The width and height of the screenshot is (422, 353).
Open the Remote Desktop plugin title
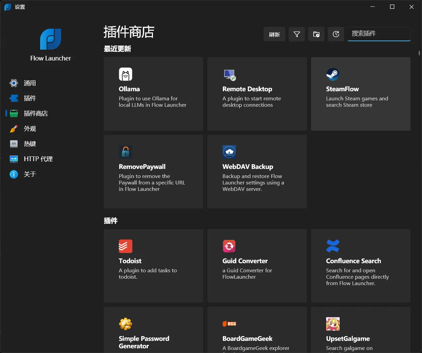pos(247,89)
